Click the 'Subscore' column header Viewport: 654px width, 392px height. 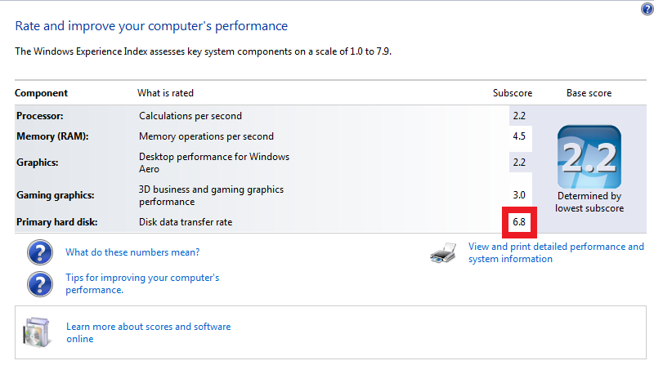click(513, 93)
